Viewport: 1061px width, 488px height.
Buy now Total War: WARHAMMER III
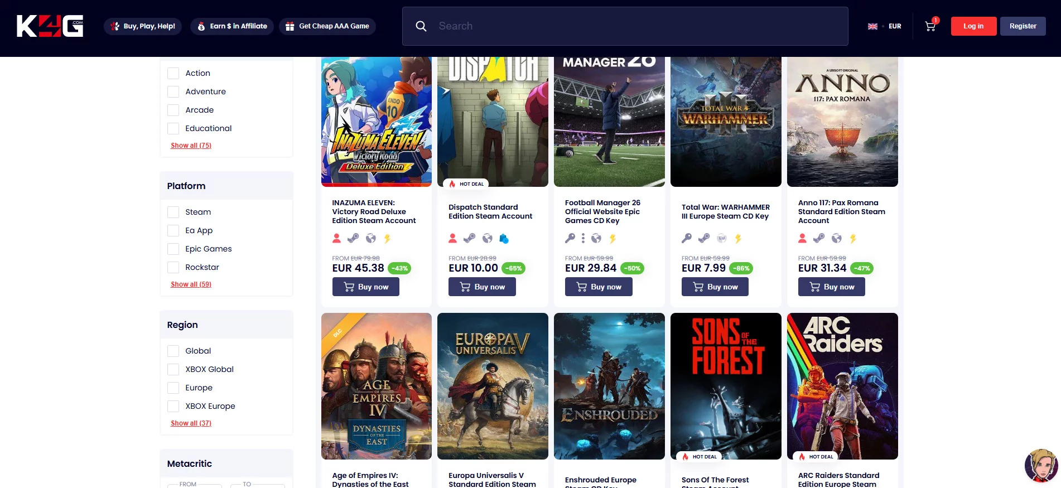click(715, 287)
